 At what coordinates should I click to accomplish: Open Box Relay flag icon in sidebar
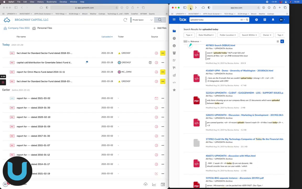point(174,68)
